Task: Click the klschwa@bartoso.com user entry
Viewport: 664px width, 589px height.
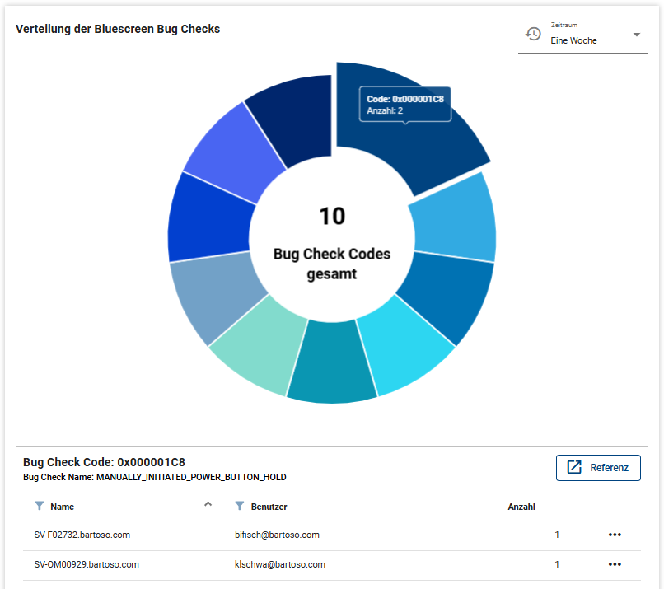Action: click(279, 564)
